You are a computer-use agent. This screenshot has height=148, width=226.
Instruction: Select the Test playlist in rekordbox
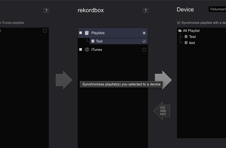pyautogui.click(x=119, y=41)
